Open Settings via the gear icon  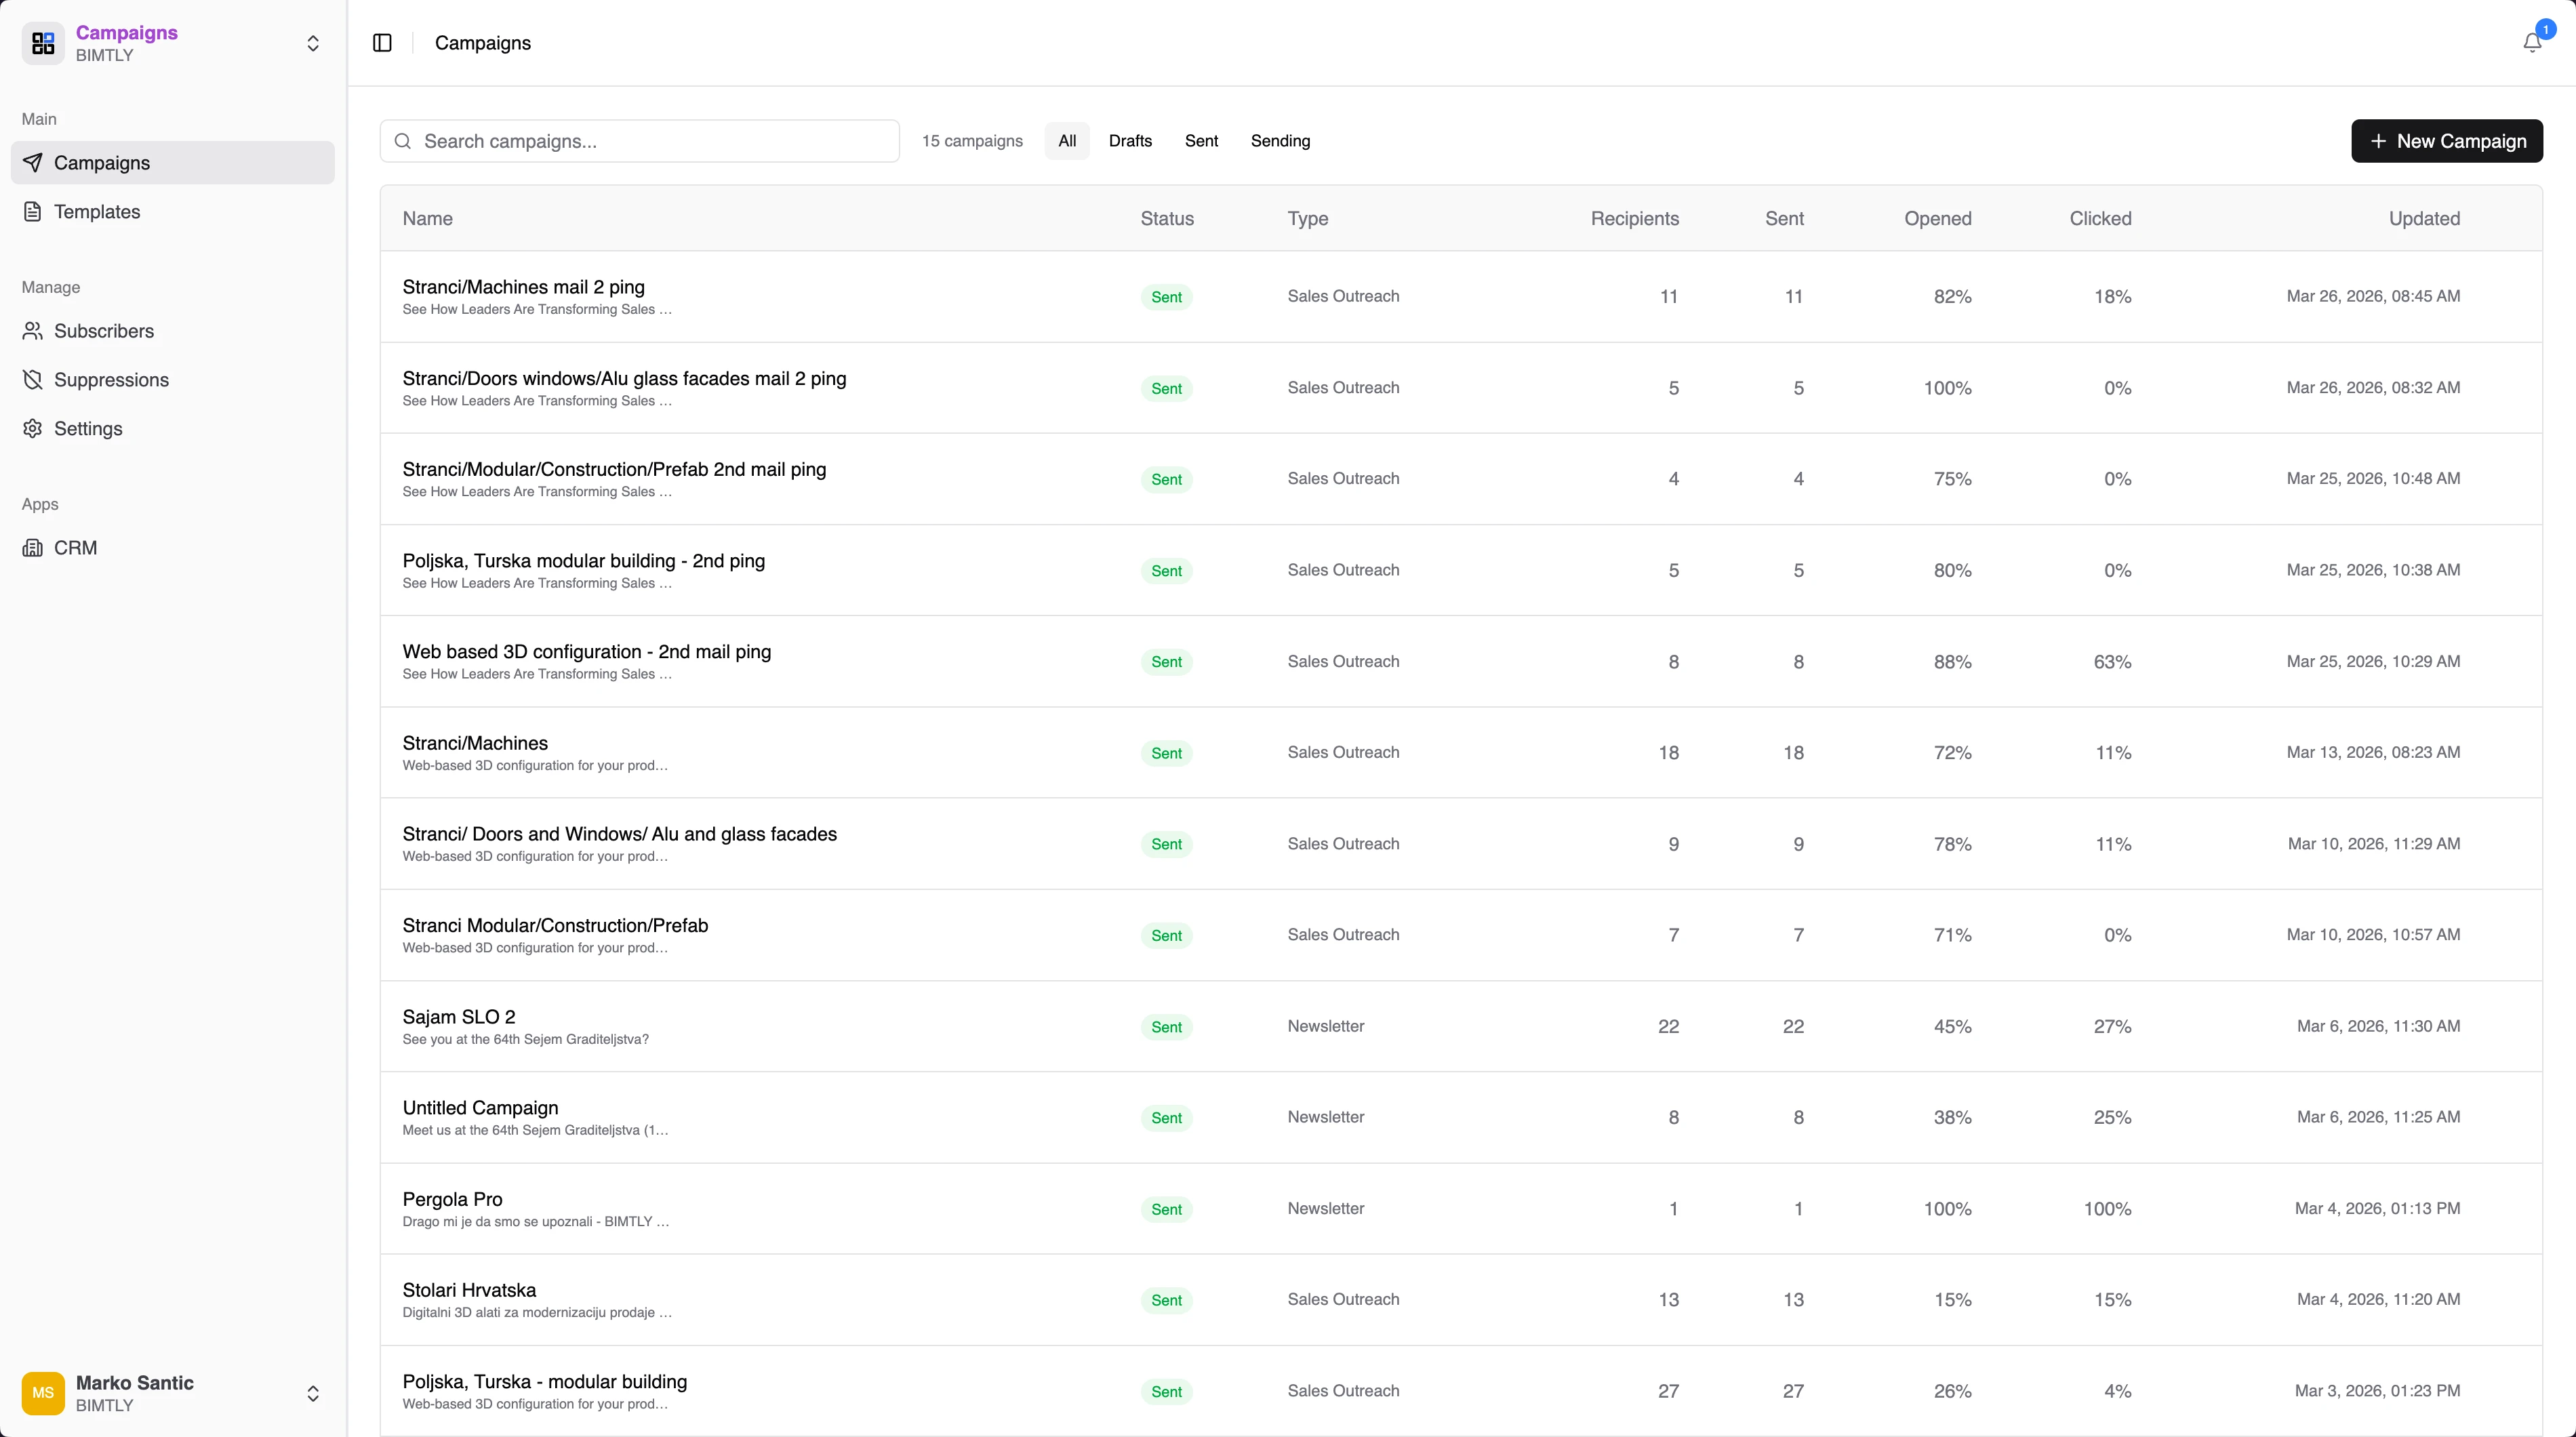click(33, 429)
